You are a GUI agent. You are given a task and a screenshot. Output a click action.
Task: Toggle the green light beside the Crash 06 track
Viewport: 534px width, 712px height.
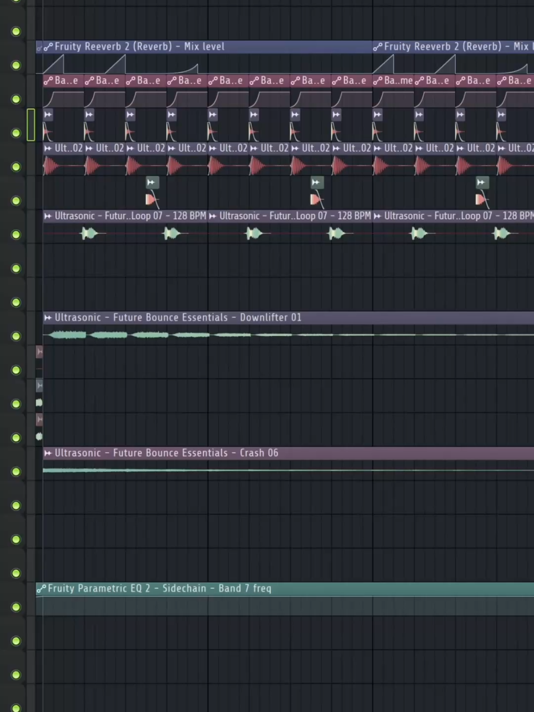(x=16, y=472)
